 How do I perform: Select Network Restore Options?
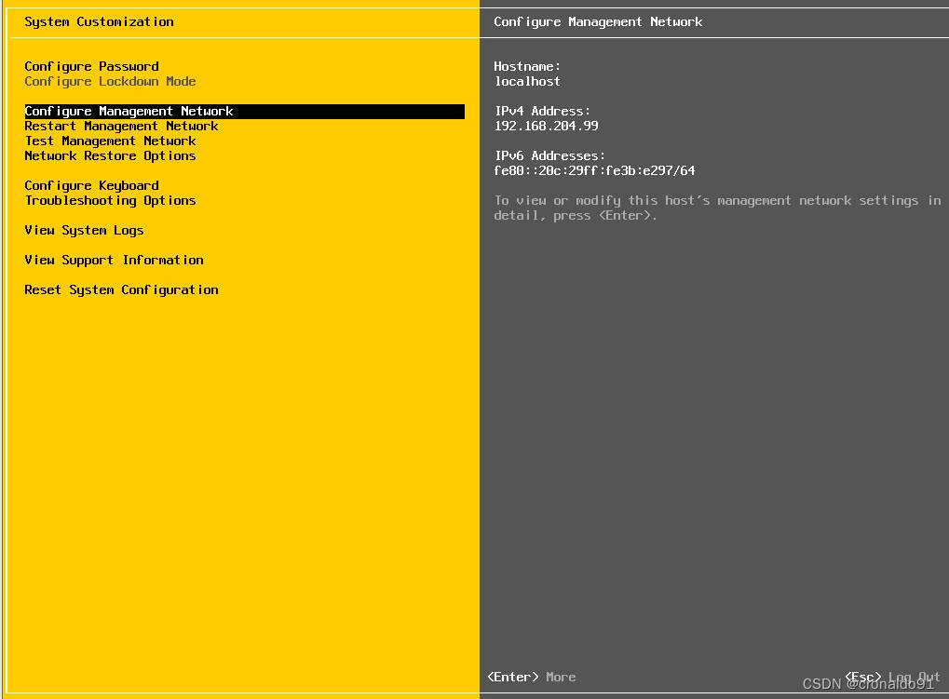pyautogui.click(x=110, y=155)
